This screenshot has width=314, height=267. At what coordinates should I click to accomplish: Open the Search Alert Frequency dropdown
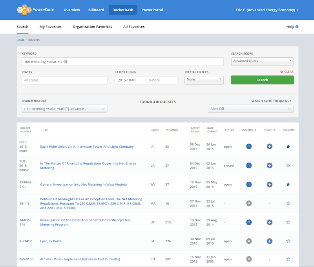pos(250,108)
